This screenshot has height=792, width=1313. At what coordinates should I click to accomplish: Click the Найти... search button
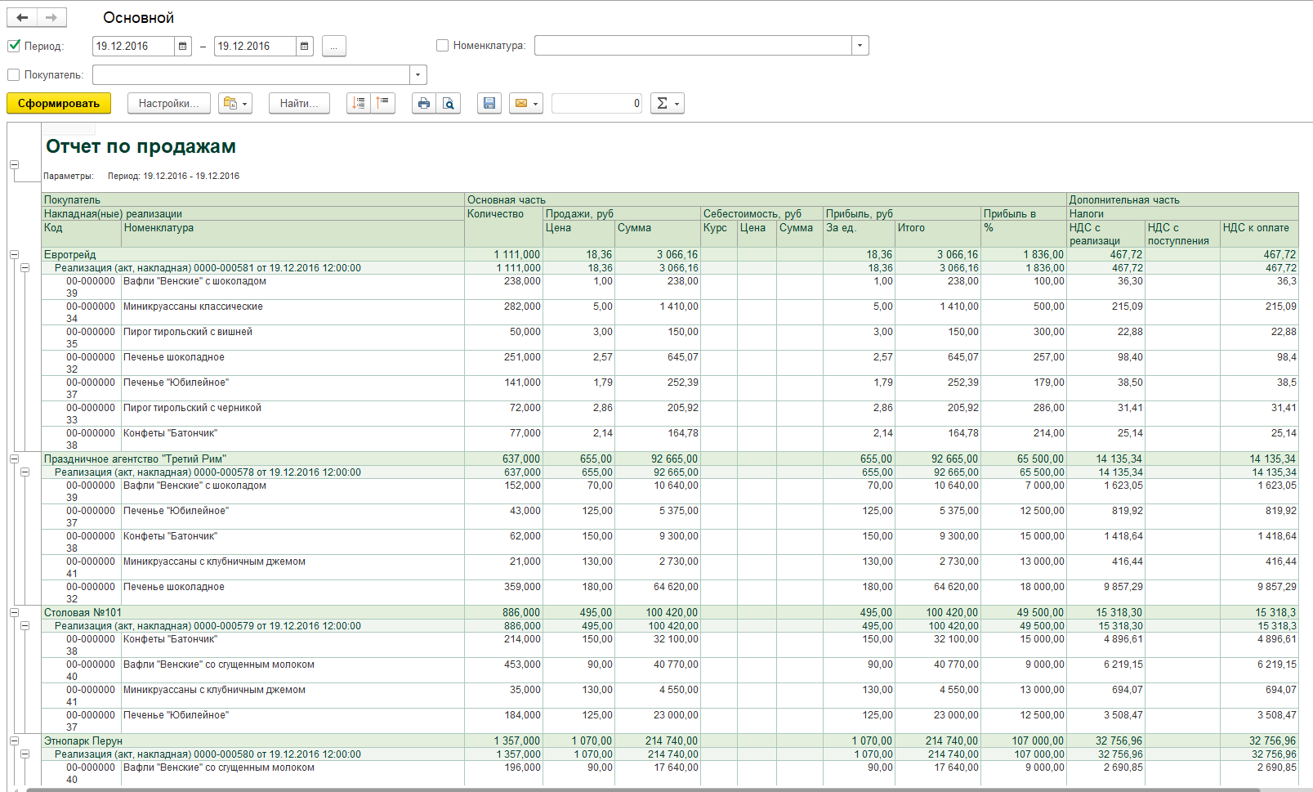[x=299, y=103]
